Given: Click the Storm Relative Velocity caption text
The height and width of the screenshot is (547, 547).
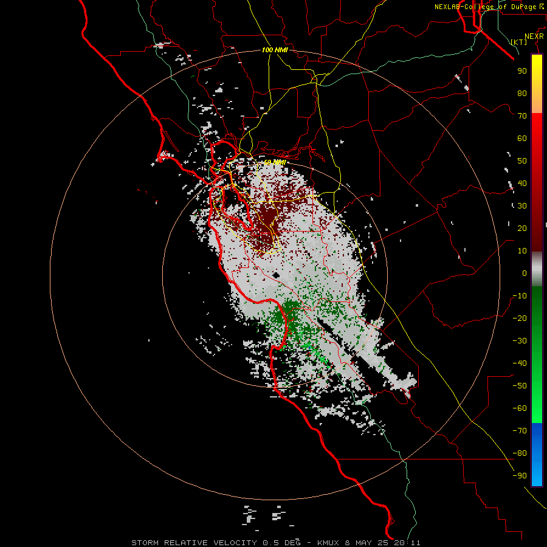Looking at the screenshot, I should [x=276, y=543].
